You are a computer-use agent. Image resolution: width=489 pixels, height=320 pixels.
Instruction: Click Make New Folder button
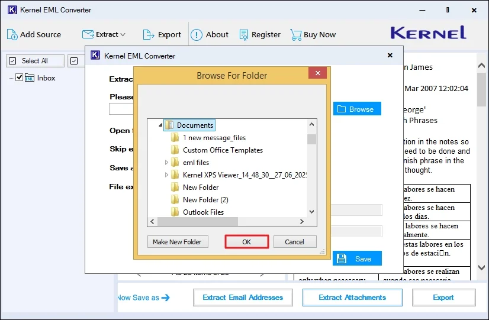point(177,242)
